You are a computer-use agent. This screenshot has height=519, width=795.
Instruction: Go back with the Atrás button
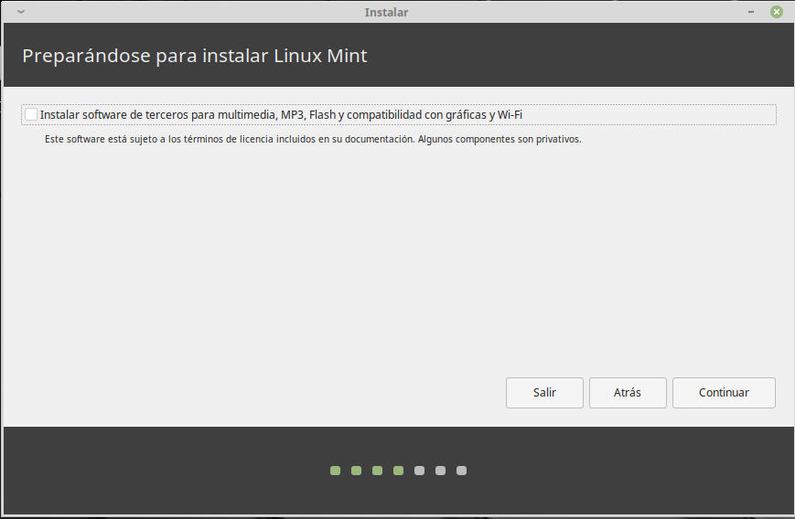(x=628, y=392)
